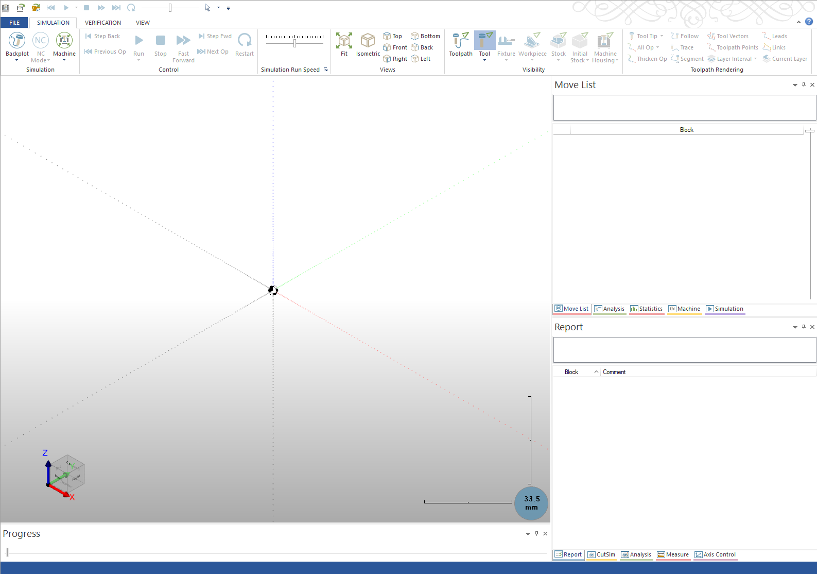The height and width of the screenshot is (574, 817).
Task: Expand the Move List panel options arrow
Action: (x=795, y=85)
